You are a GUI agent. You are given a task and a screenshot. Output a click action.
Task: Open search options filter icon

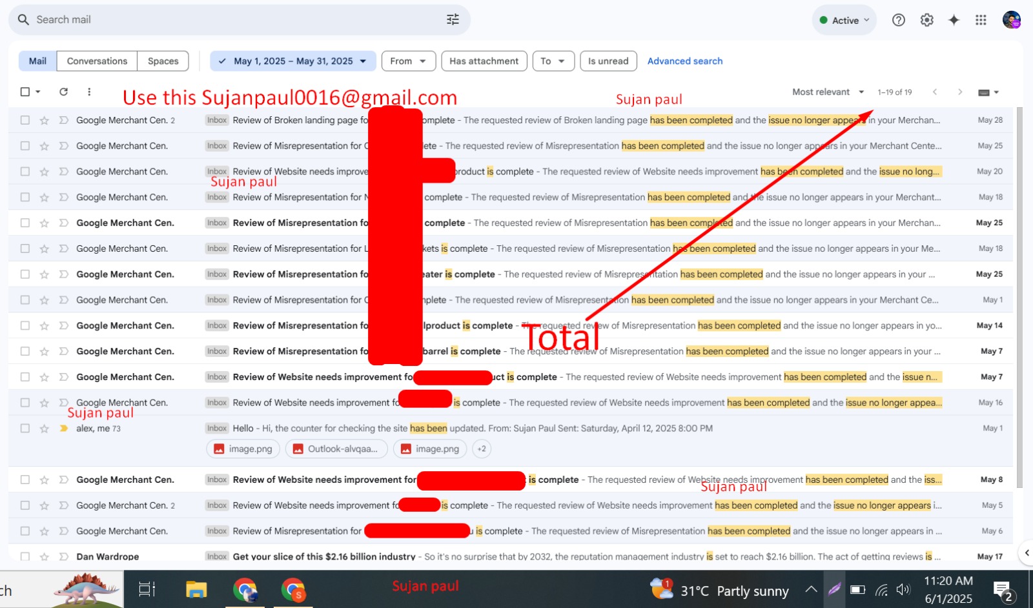pyautogui.click(x=453, y=19)
